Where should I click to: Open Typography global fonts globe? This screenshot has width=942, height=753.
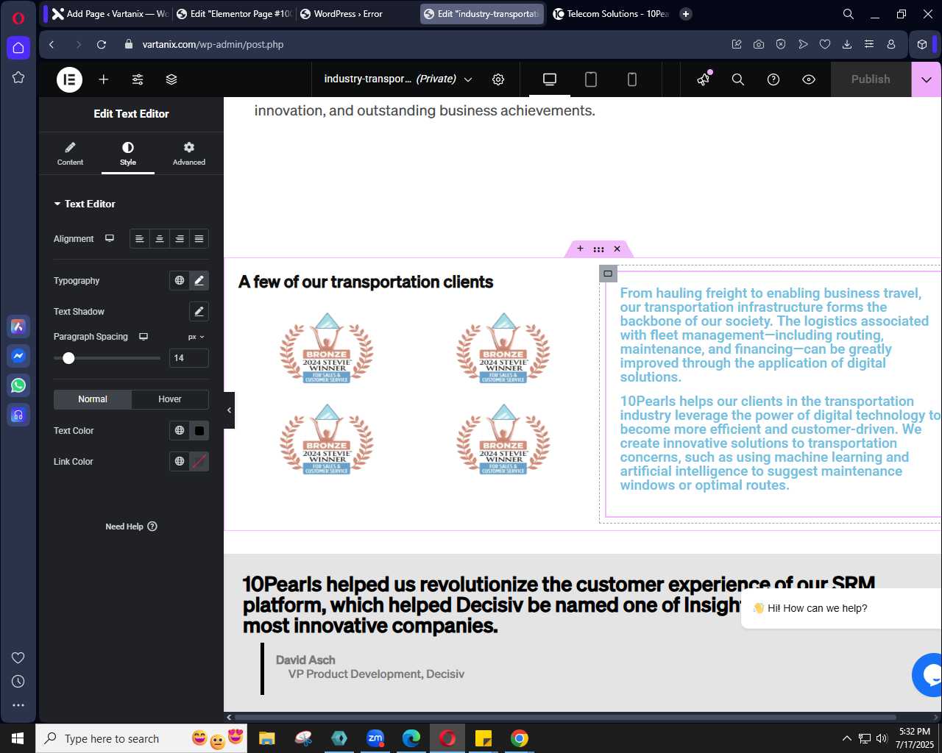(x=180, y=281)
